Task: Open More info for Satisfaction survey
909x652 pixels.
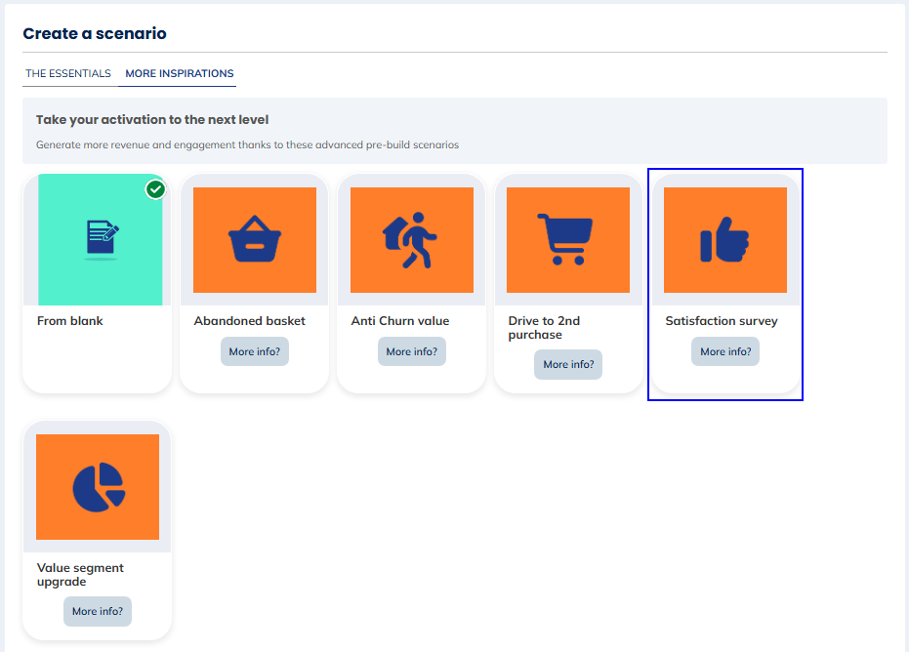Action: click(x=725, y=351)
